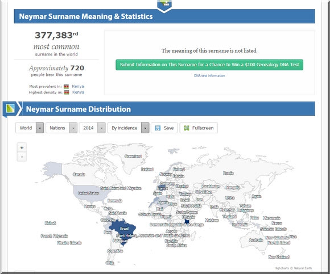Expand the Nations dropdown
Image resolution: width=330 pixels, height=274 pixels.
point(61,128)
